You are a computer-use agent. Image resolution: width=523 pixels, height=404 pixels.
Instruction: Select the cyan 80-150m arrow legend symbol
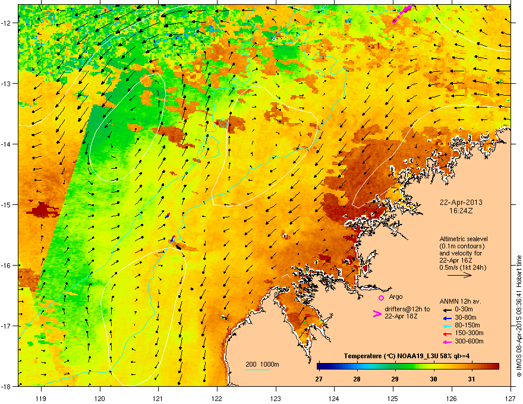(x=447, y=326)
